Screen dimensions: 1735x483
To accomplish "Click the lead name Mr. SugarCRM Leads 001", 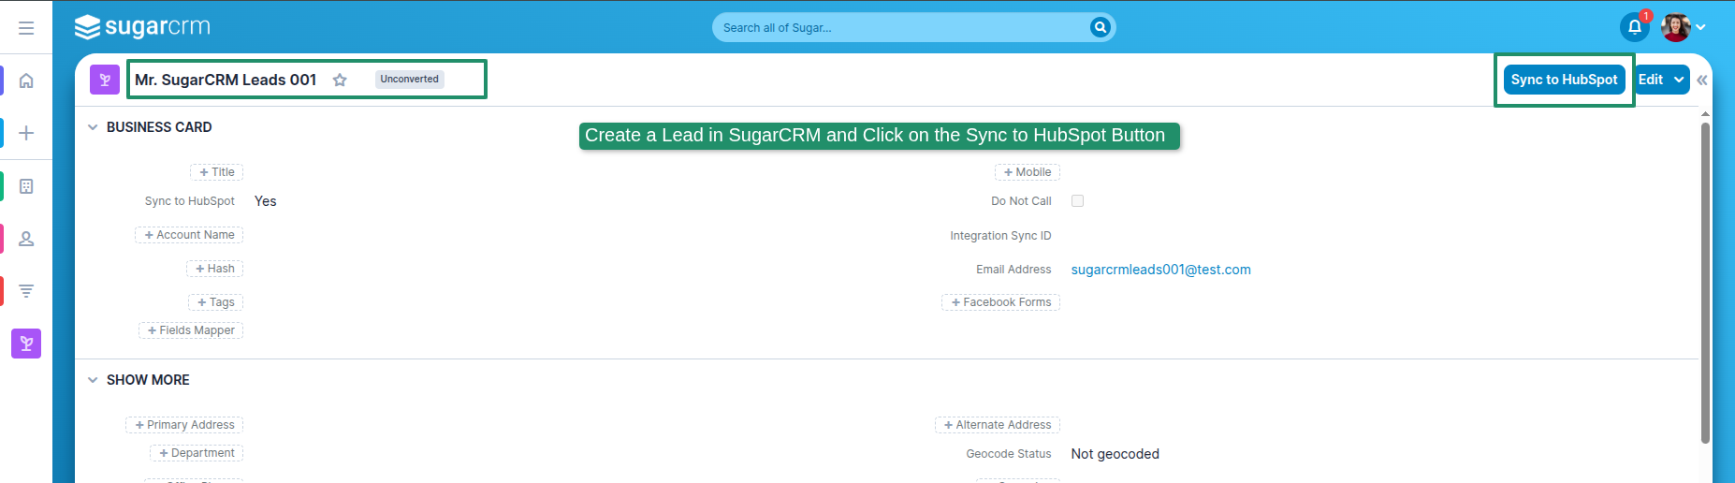I will pos(226,80).
